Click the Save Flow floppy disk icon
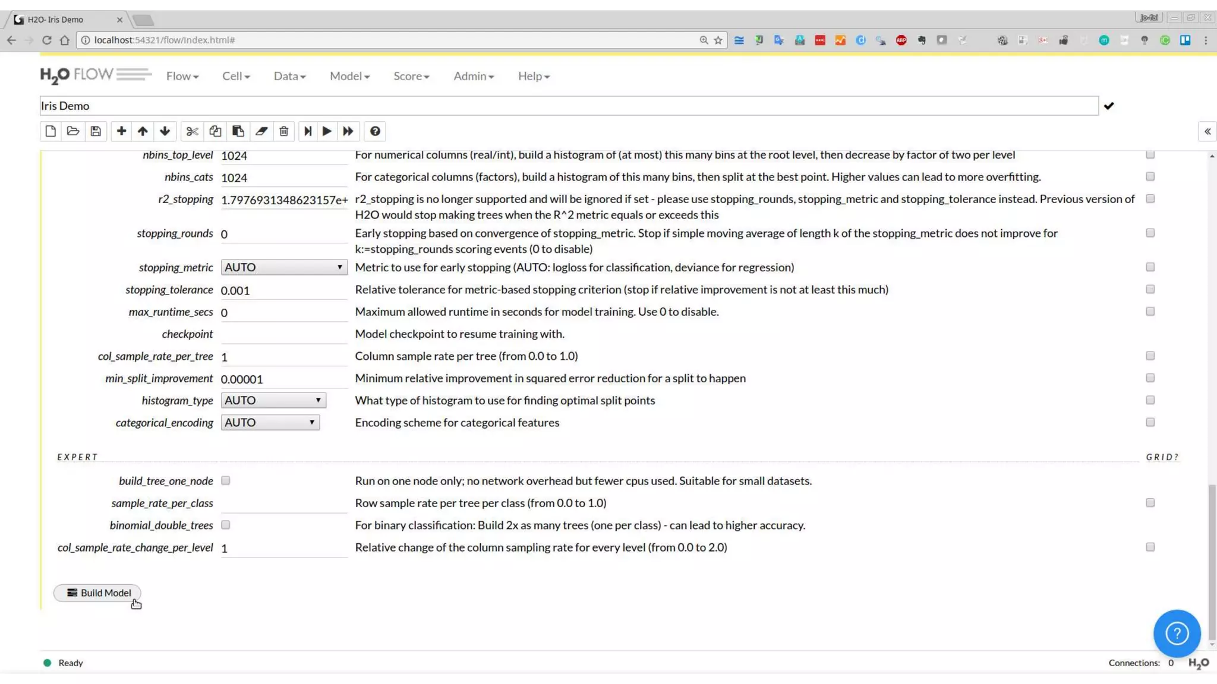Viewport: 1217px width, 684px height. click(96, 131)
